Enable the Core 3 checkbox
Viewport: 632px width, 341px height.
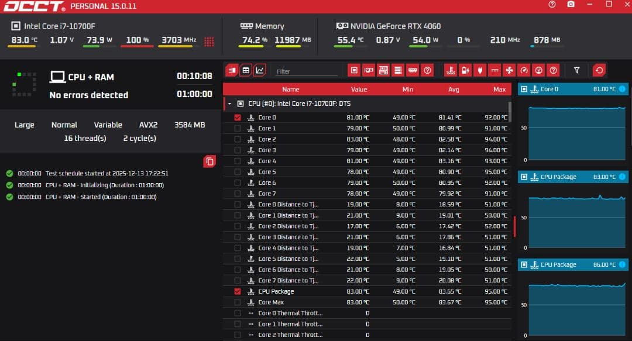tap(238, 150)
